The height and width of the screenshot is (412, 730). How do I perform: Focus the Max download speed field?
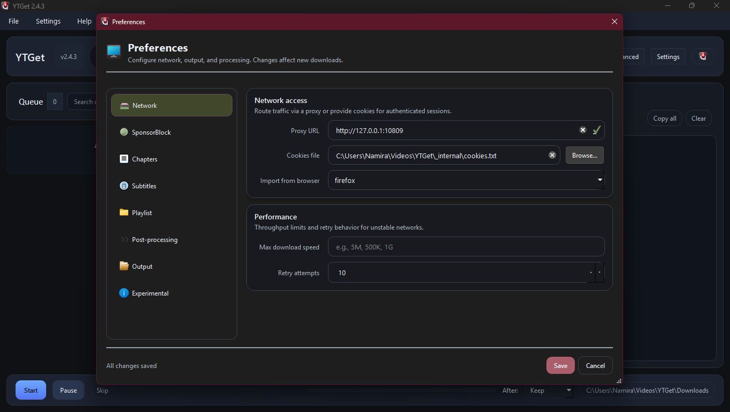pos(466,247)
